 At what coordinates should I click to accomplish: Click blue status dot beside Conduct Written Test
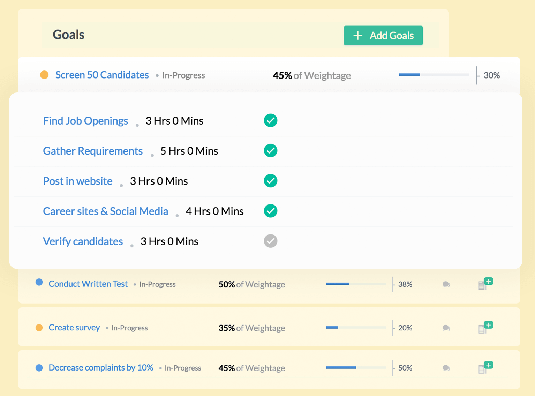39,282
